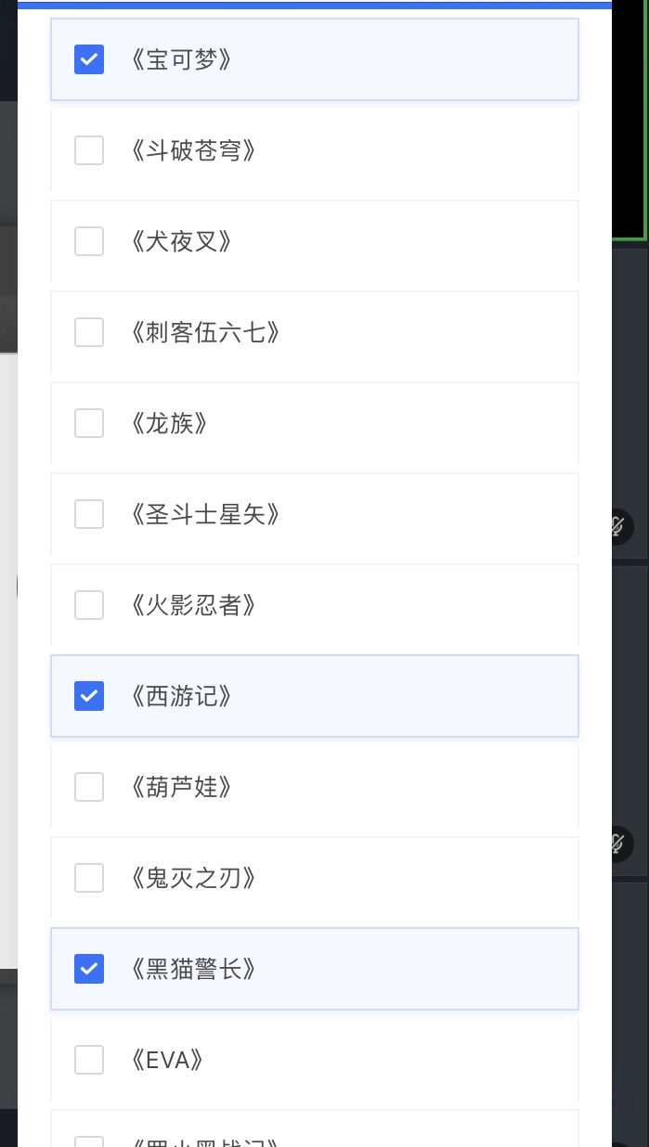Deselect the 《西游记》 checkbox
Screen dimensions: 649x1147
click(89, 696)
